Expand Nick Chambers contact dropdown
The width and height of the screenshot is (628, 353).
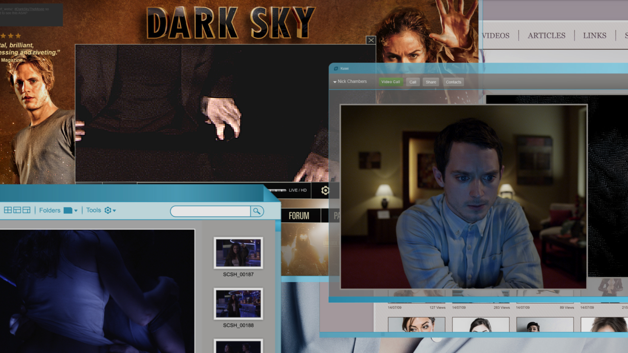[335, 82]
